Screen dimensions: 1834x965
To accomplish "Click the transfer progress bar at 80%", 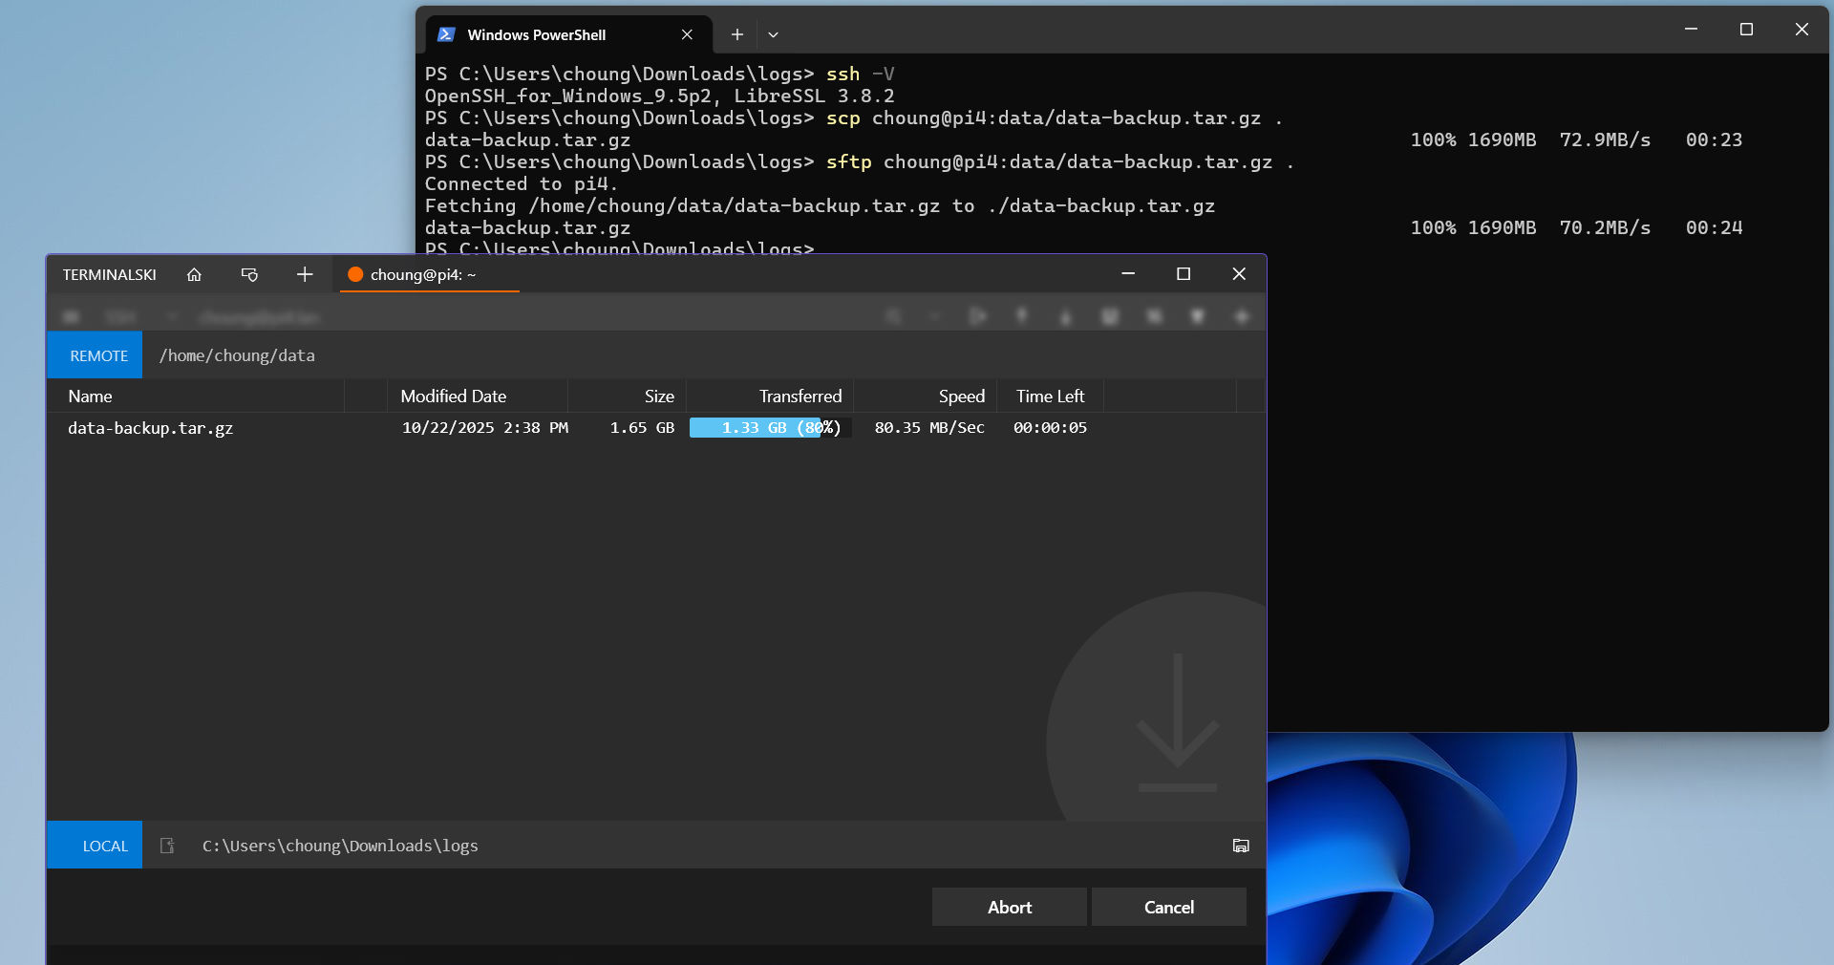I will click(770, 428).
